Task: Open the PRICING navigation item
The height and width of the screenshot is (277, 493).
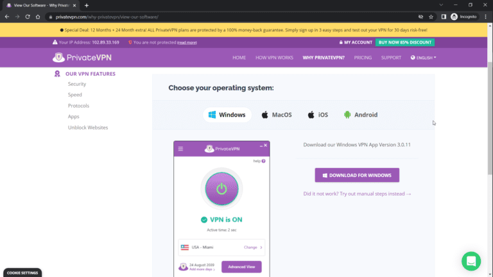Action: coord(363,58)
